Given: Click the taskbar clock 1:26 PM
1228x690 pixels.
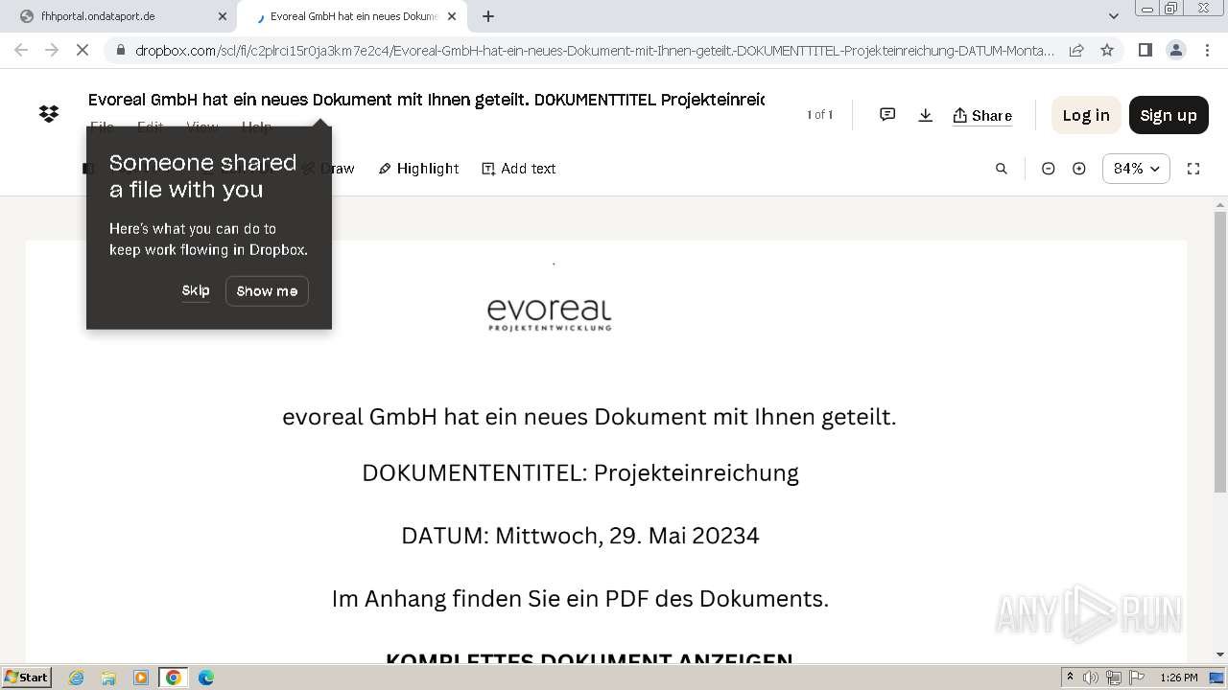Looking at the screenshot, I should click(x=1179, y=678).
